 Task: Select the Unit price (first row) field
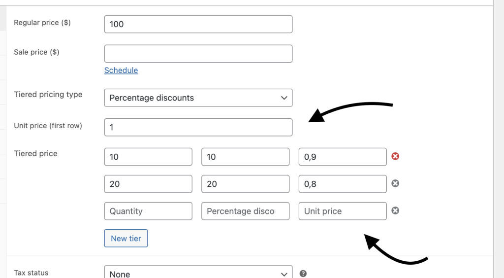click(x=198, y=127)
